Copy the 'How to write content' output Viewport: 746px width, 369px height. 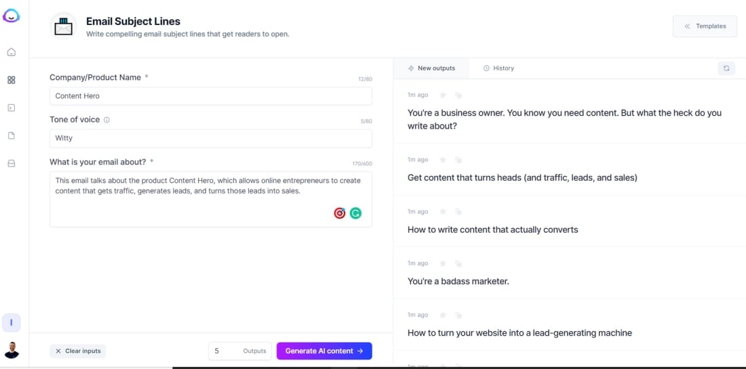click(x=458, y=211)
